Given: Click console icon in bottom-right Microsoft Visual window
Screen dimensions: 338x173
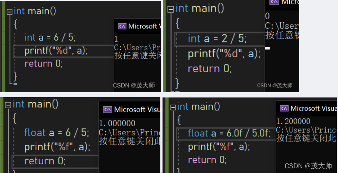Looking at the screenshot, I should [284, 108].
